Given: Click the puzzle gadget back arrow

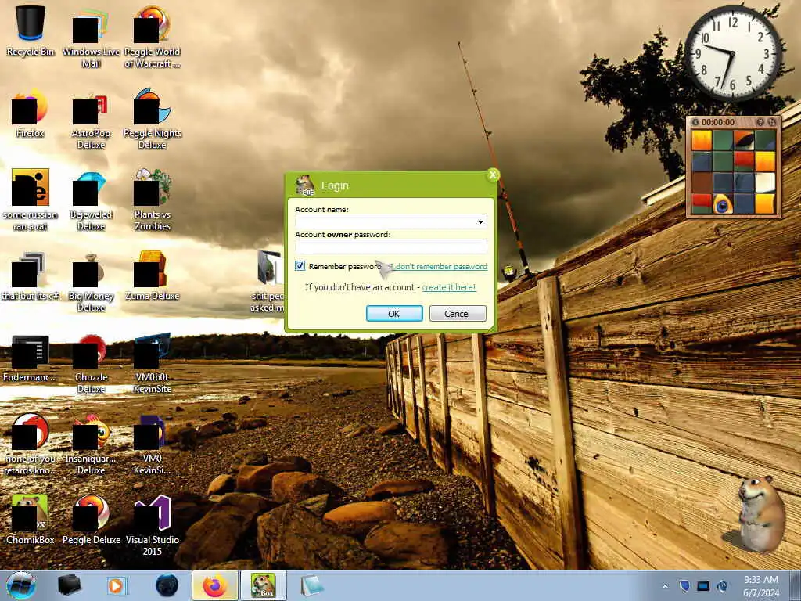Looking at the screenshot, I should [695, 122].
